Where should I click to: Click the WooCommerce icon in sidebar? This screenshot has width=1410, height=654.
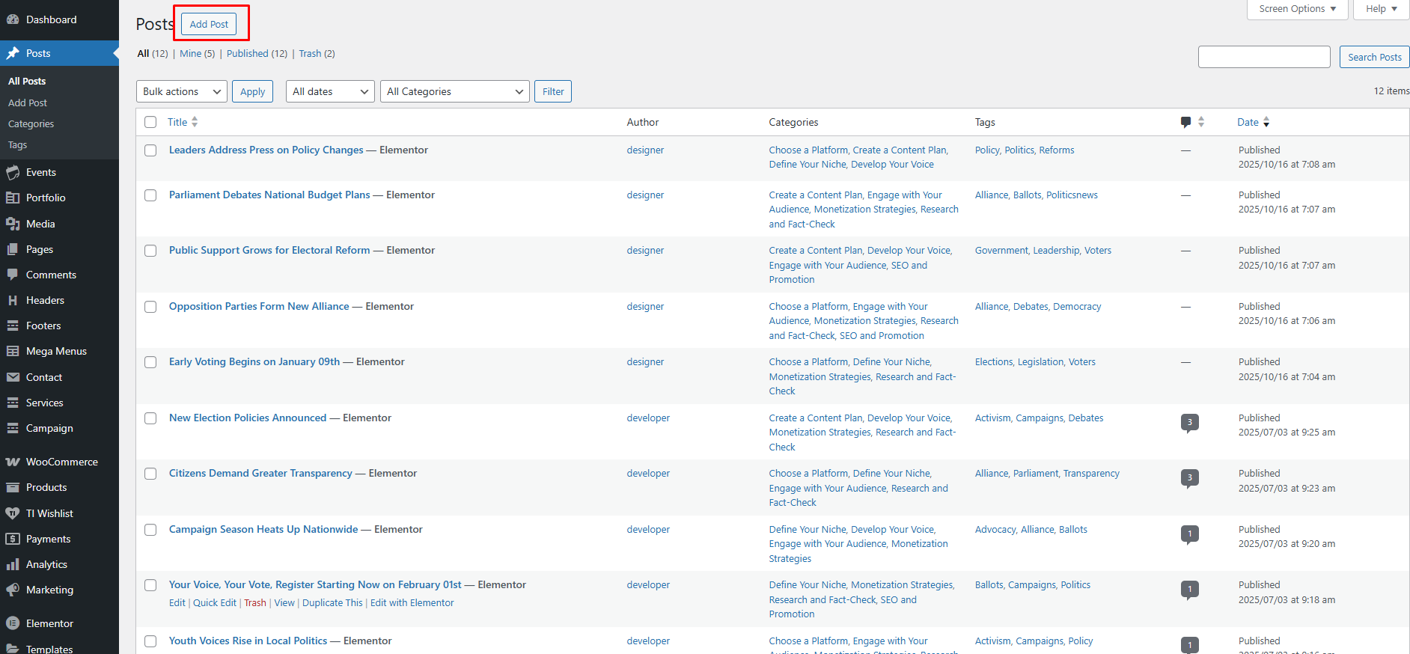click(13, 462)
